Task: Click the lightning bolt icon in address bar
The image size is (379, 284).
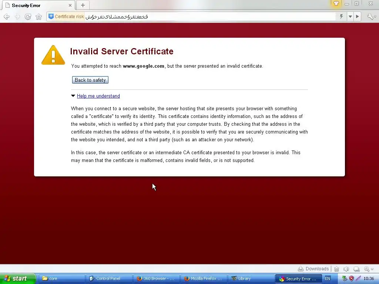Action: 341,16
